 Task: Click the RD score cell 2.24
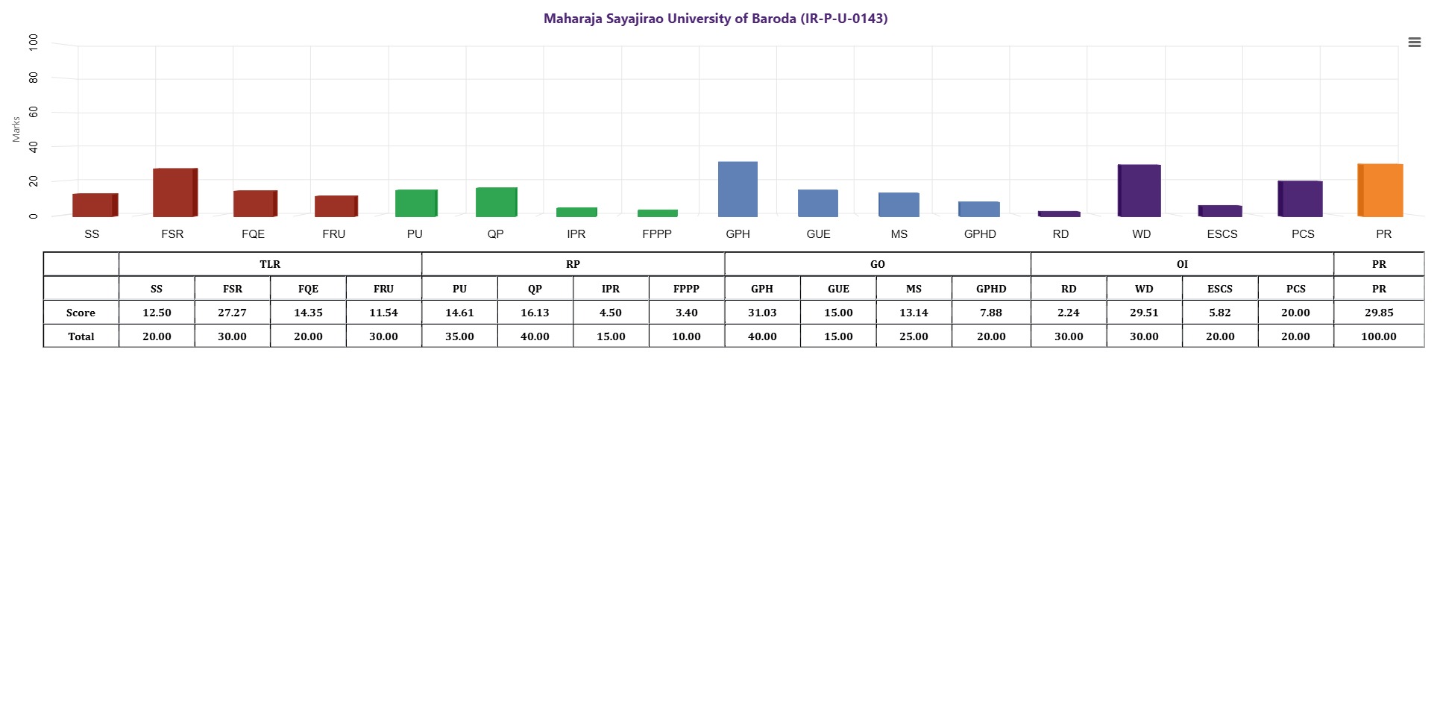point(1069,313)
